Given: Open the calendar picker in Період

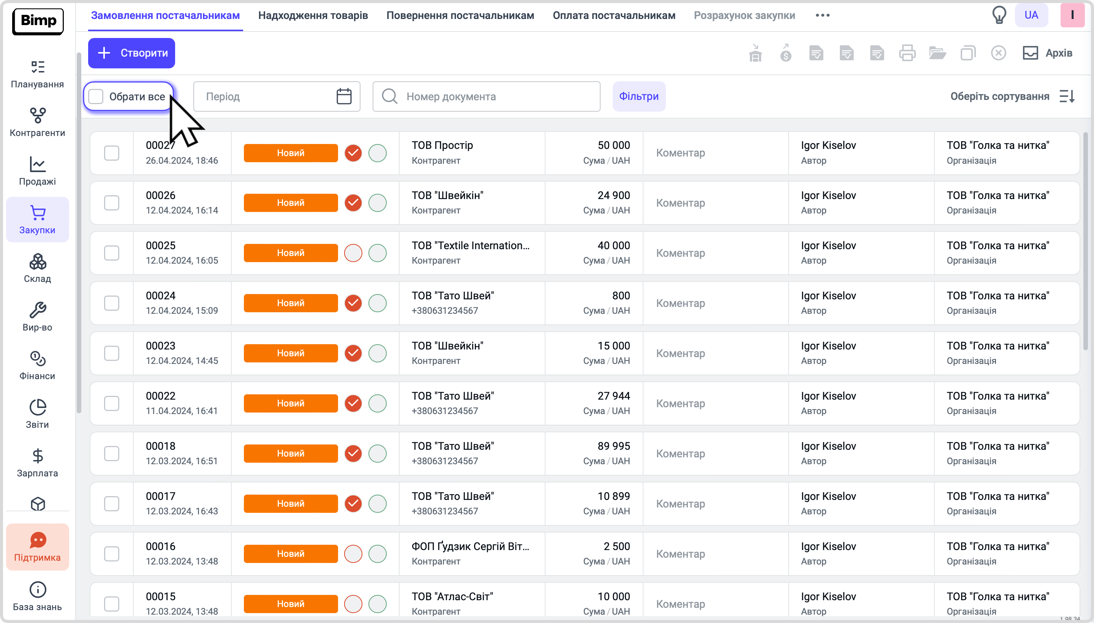Looking at the screenshot, I should click(344, 96).
